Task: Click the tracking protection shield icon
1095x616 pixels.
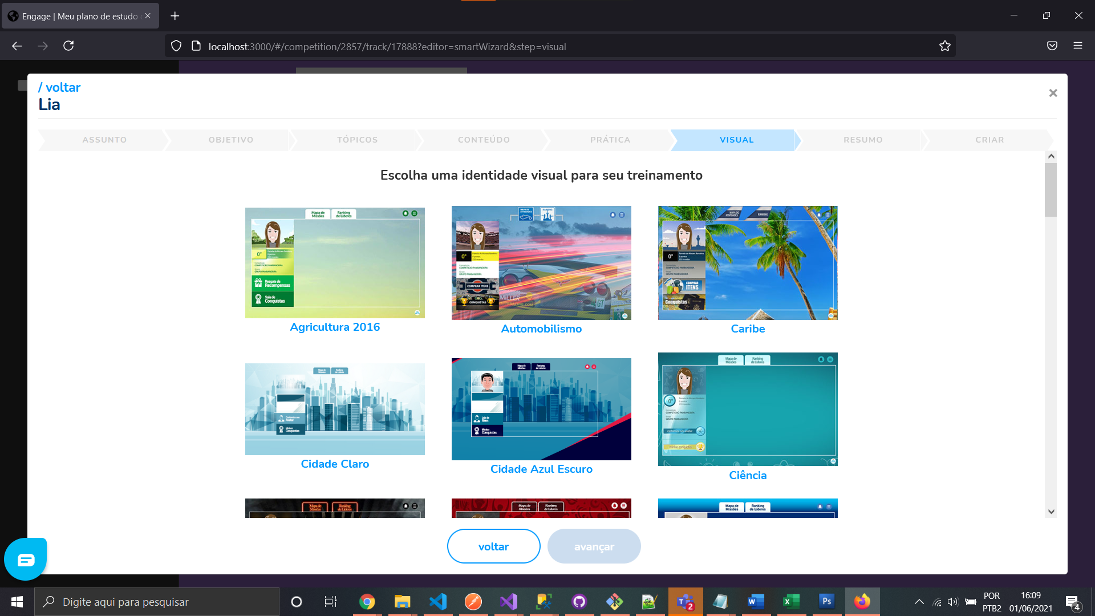Action: [176, 46]
